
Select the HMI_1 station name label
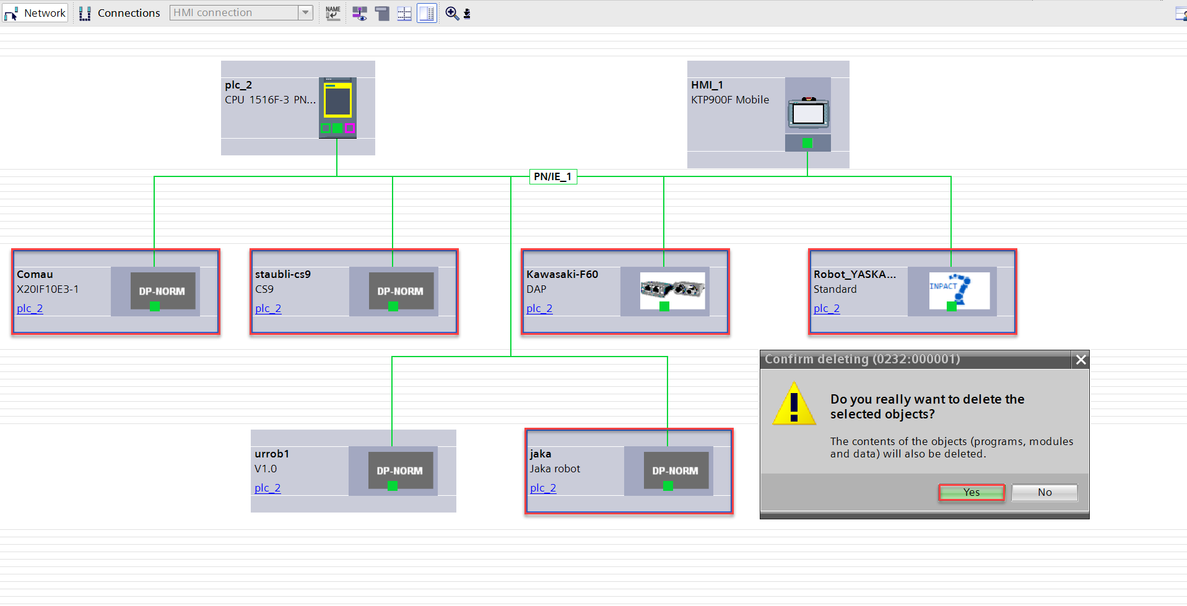[x=707, y=85]
